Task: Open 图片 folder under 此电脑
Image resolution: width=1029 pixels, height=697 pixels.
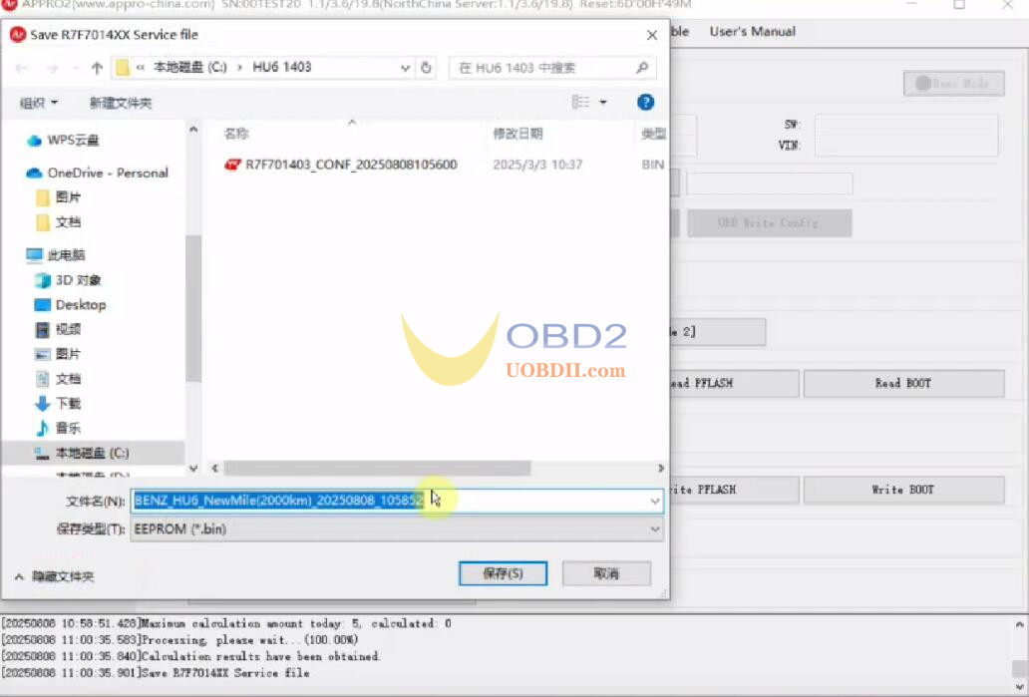Action: [x=58, y=354]
